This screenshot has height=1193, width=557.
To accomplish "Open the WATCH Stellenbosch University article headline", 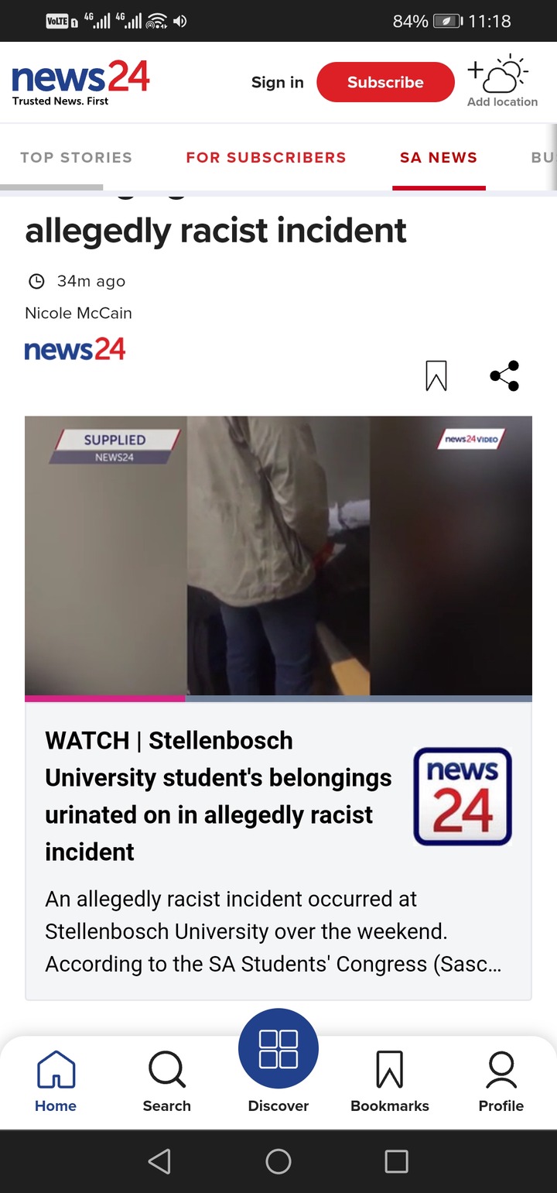I will [x=218, y=796].
